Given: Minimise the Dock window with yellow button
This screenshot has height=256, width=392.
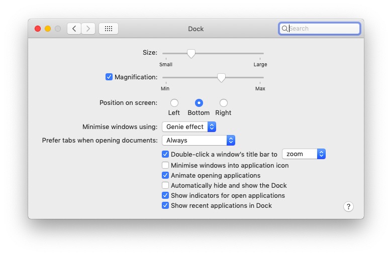Looking at the screenshot, I should [x=48, y=29].
